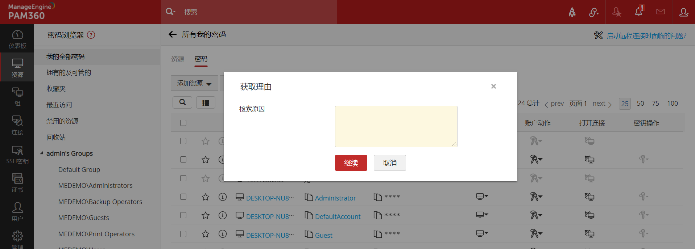Go to next page of results
This screenshot has width=695, height=249.
tap(602, 104)
